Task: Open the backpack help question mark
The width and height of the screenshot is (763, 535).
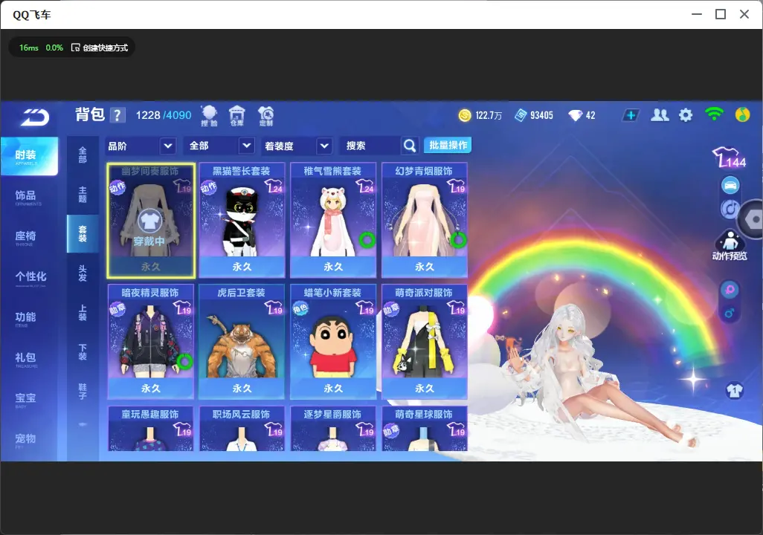Action: coord(117,115)
